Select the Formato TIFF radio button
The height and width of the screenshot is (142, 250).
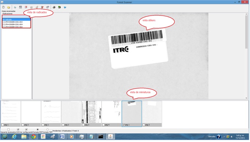47,129
